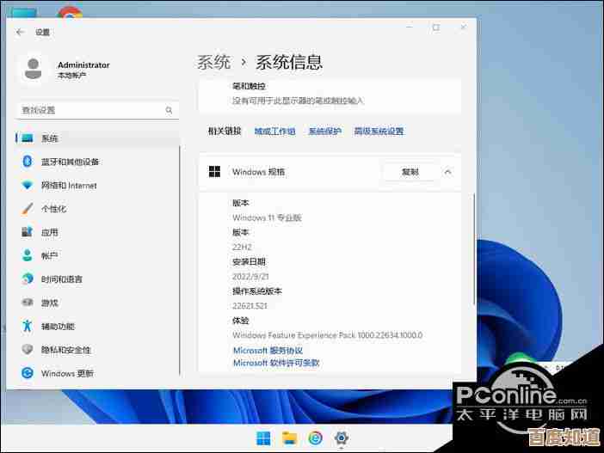Click the Windows Feature Experience Pack value

pos(328,335)
